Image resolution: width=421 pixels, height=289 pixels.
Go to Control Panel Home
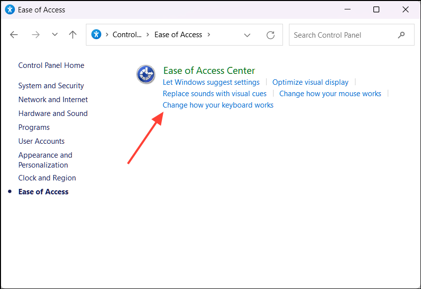point(51,65)
